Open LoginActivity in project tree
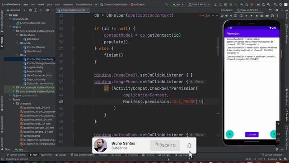Viewport: 289px width, 163px height. 33,67
